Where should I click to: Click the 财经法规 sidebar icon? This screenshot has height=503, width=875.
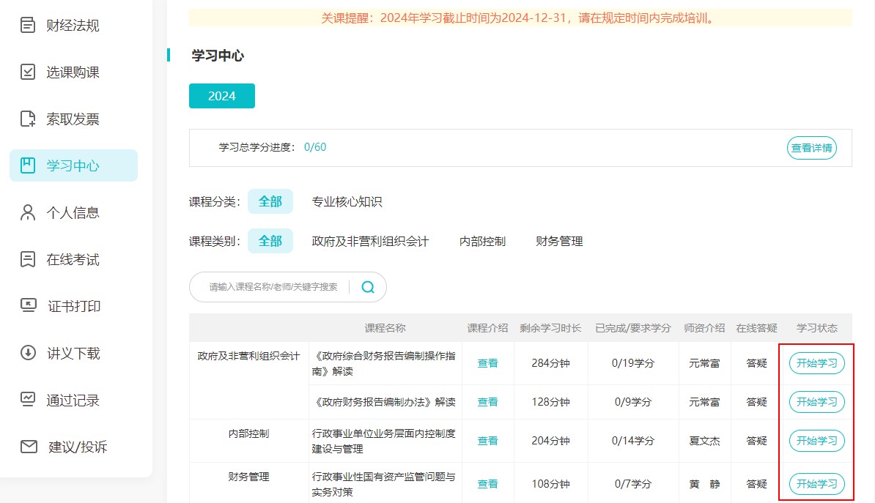coord(28,26)
